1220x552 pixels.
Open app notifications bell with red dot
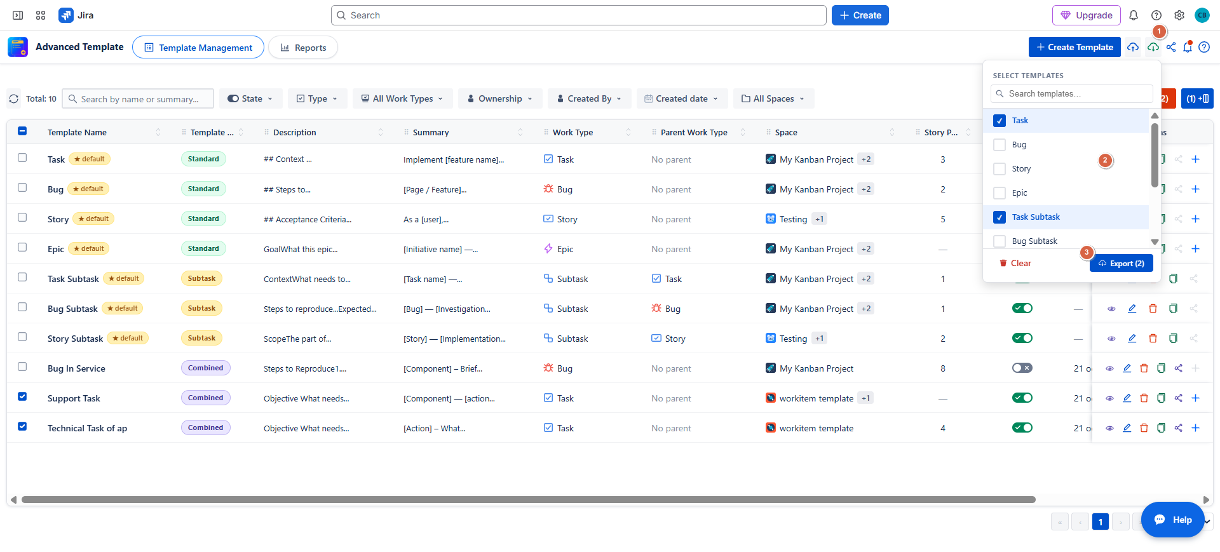coord(1188,47)
